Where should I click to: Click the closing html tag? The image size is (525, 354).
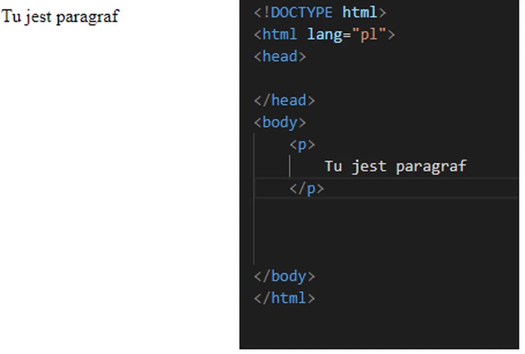284,298
